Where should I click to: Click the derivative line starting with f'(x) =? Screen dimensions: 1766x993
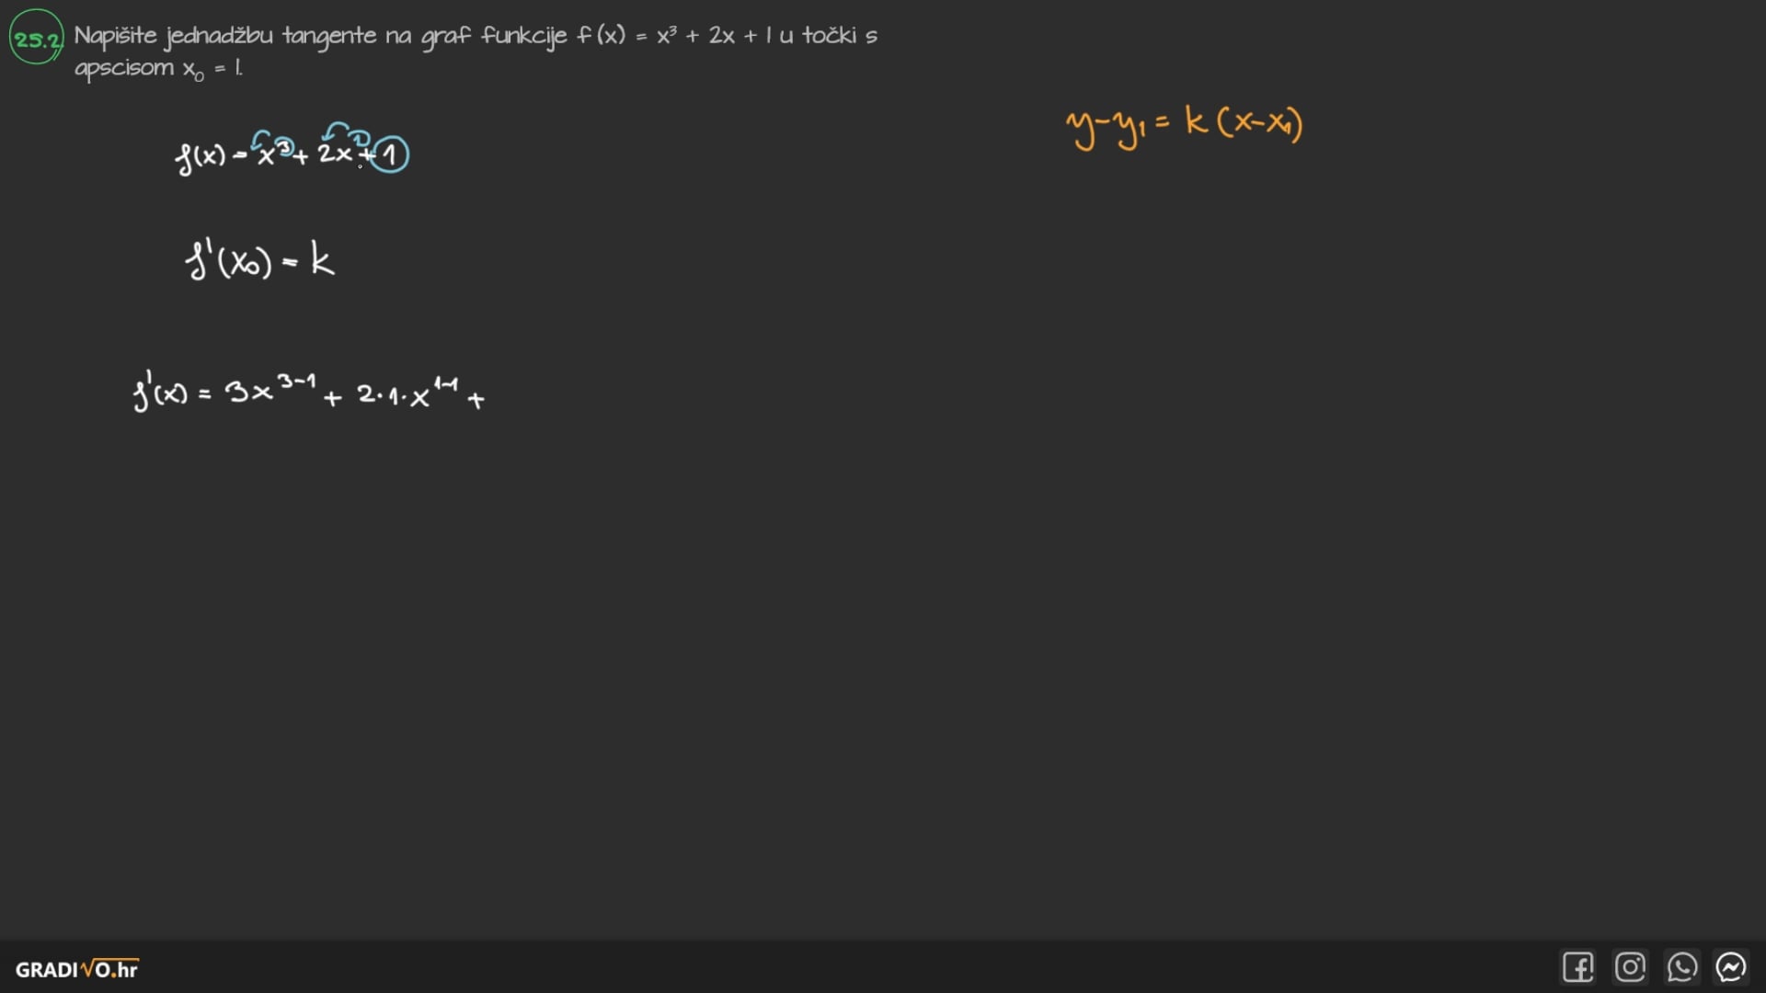pos(309,394)
